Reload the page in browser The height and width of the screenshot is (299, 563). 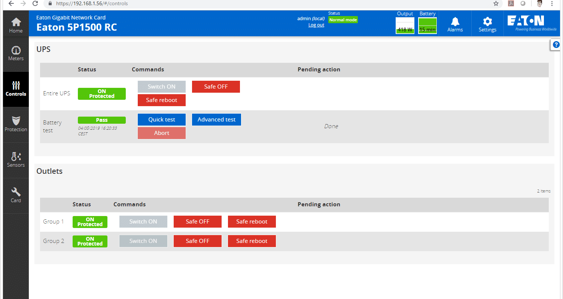point(35,3)
